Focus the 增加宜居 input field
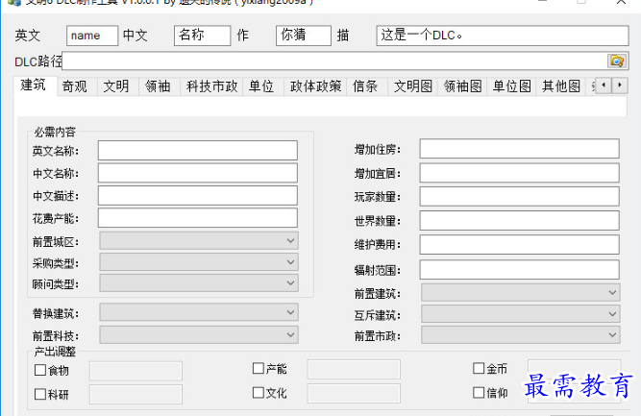This screenshot has height=416, width=641. (520, 173)
